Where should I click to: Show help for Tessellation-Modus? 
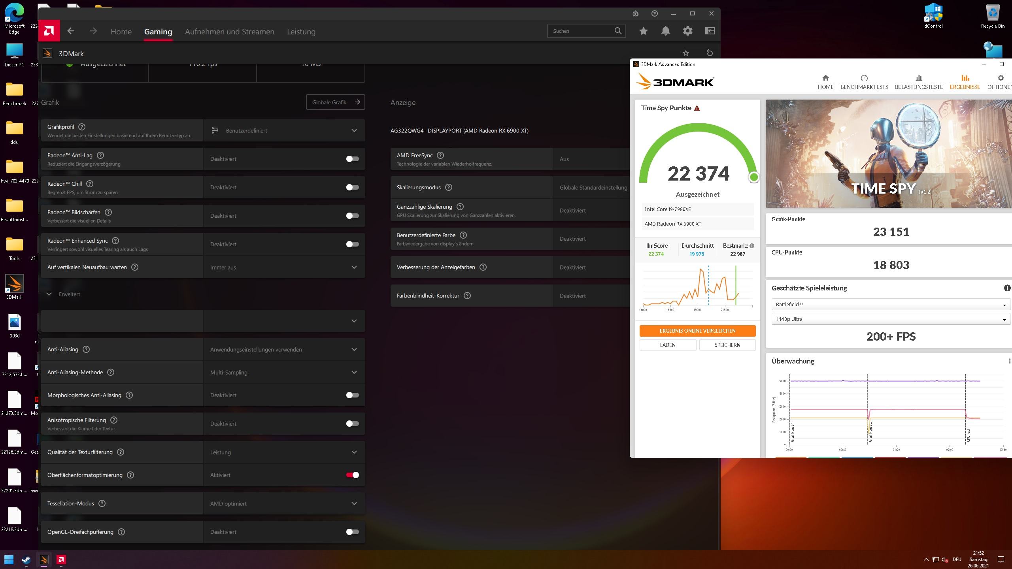[102, 503]
